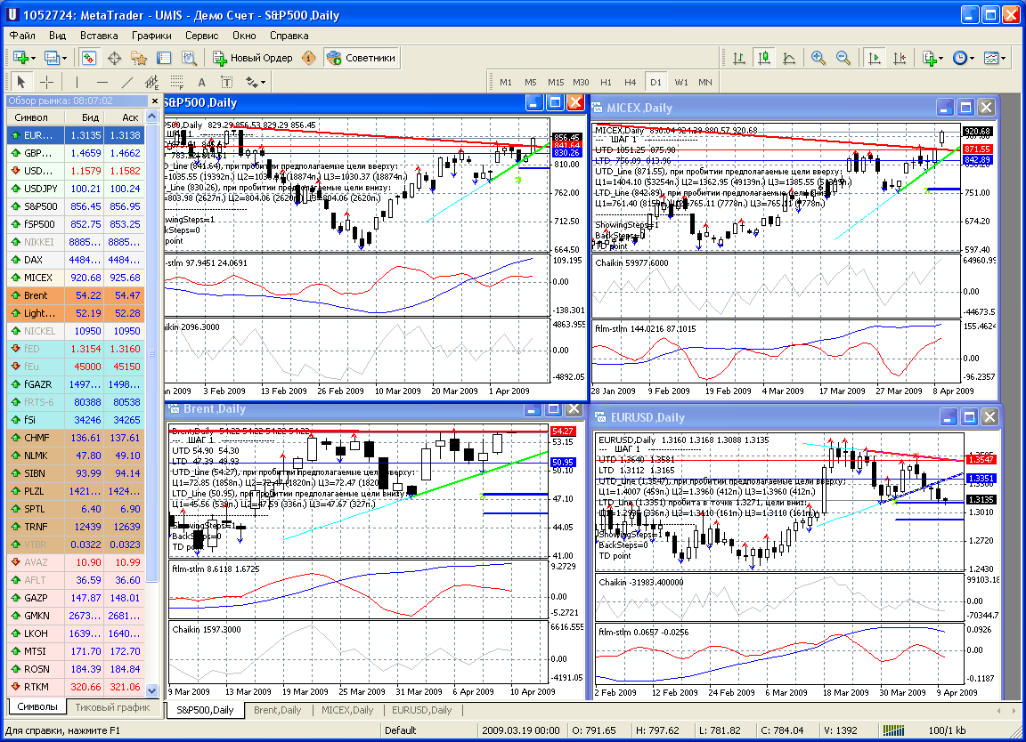The width and height of the screenshot is (1026, 742).
Task: Open the Terminal panel icon
Action: click(x=164, y=58)
